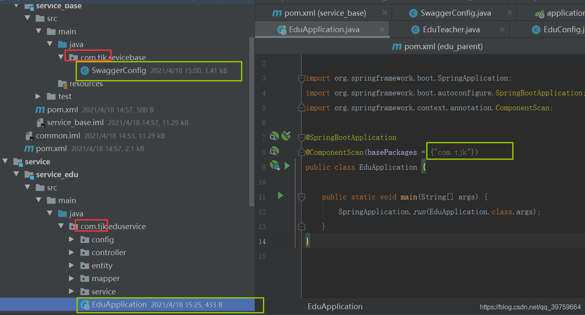Click the Spring class gutter icon on line 9

[275, 166]
